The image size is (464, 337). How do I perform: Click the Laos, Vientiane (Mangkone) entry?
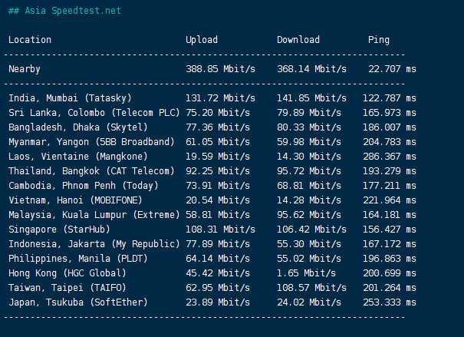pos(77,157)
